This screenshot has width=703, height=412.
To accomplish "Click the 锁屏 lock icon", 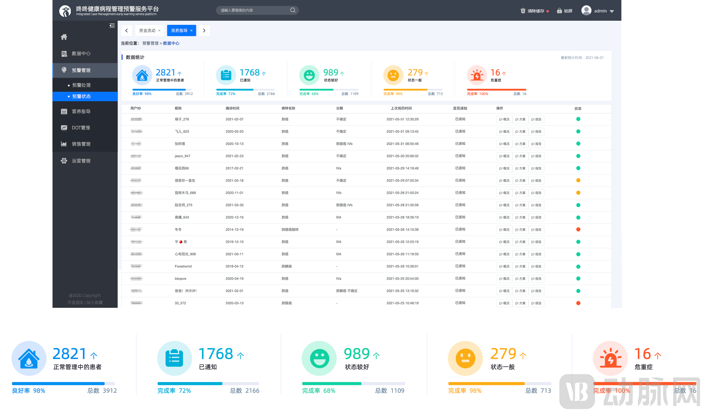I will coord(559,11).
